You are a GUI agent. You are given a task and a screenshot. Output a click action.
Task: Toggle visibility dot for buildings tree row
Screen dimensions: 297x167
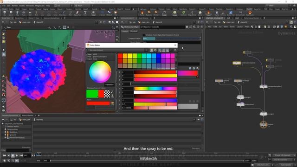(x=5, y=132)
